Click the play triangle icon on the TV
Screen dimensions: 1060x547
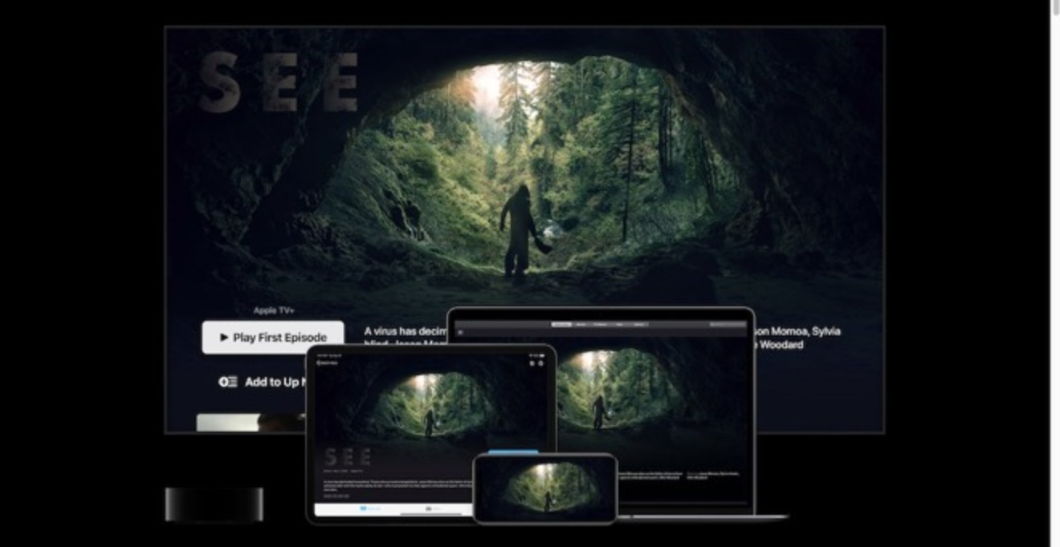tap(224, 338)
